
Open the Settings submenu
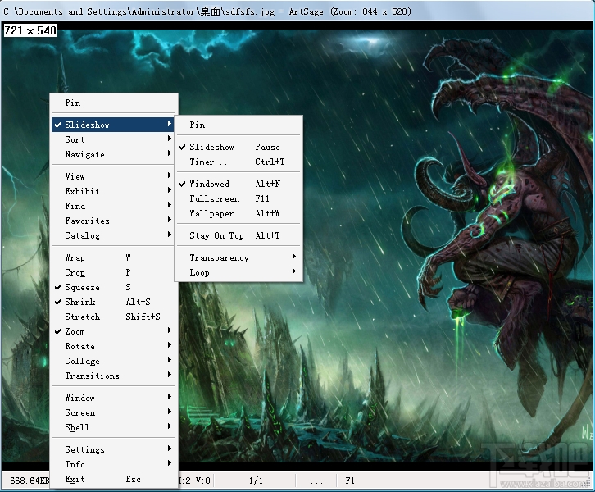click(84, 450)
